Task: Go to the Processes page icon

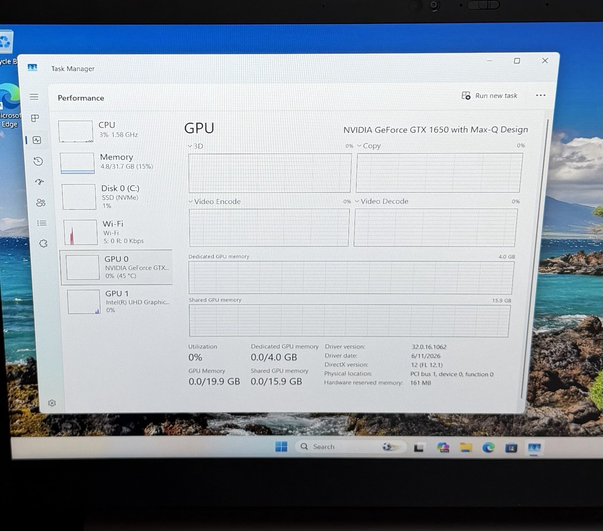Action: [35, 118]
